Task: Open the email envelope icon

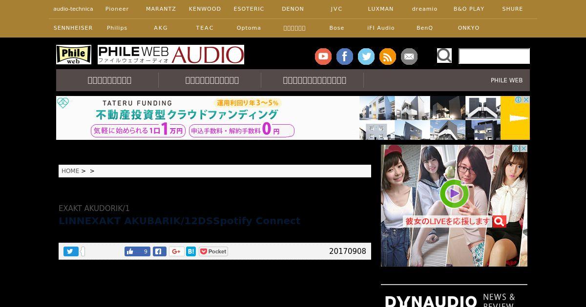Action: [x=409, y=57]
